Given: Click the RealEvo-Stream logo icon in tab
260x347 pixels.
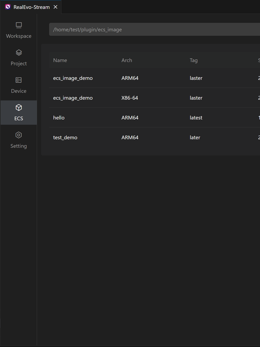Looking at the screenshot, I should click(8, 7).
